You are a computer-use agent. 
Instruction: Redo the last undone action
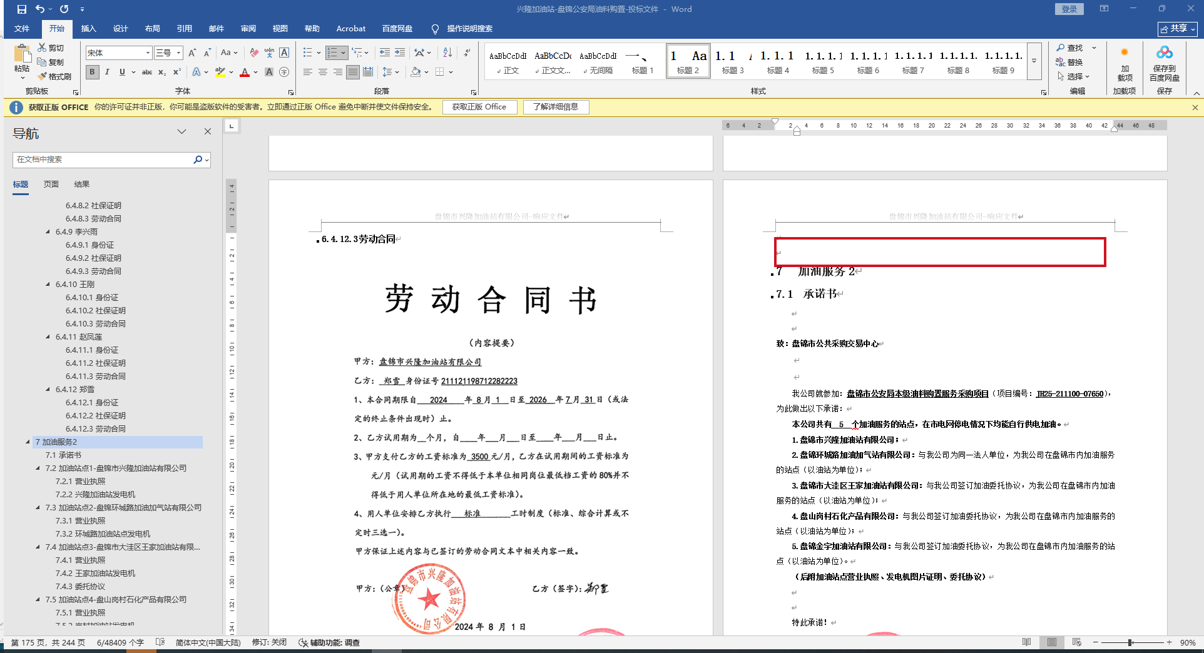(64, 9)
